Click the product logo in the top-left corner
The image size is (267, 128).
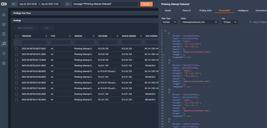pos(4,4)
